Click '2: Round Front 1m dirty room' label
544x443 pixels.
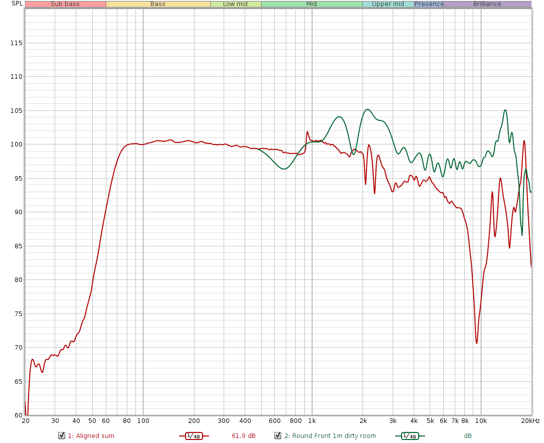pos(330,435)
